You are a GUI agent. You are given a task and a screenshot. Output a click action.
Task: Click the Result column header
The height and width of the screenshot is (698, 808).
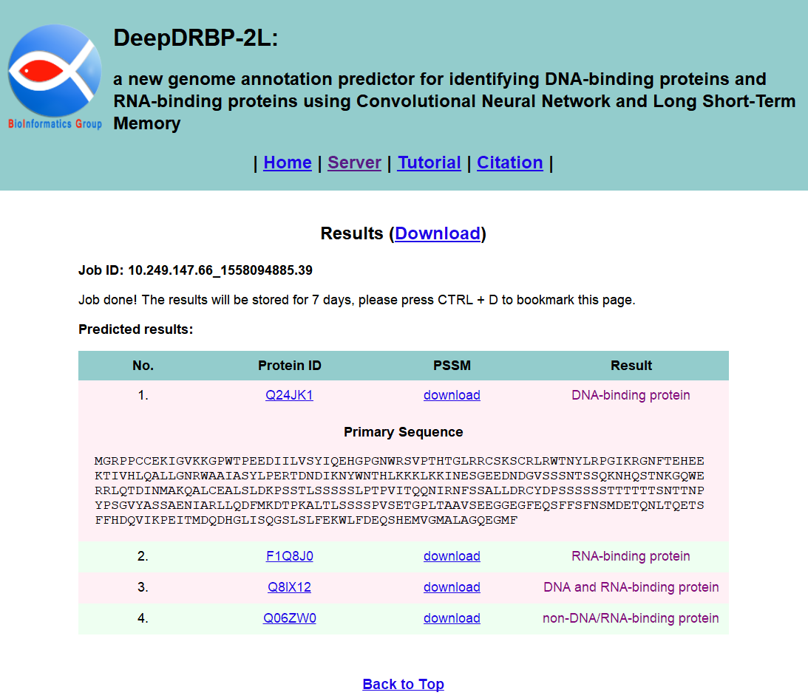[631, 366]
